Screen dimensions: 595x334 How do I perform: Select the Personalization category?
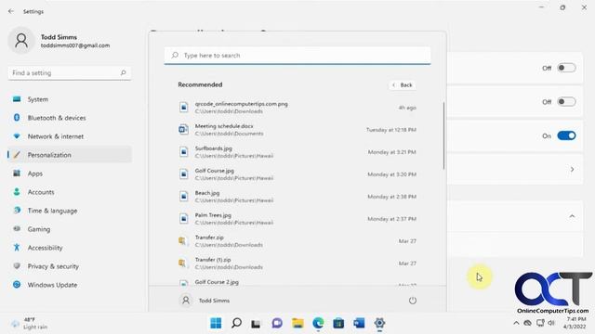tap(70, 155)
